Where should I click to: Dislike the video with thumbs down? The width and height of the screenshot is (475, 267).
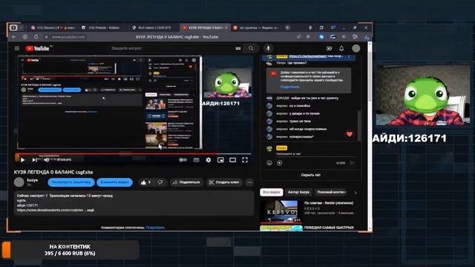(x=160, y=182)
